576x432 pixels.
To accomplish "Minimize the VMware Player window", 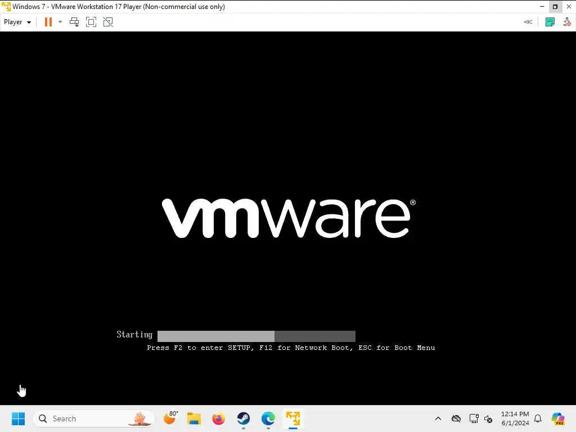I will pyautogui.click(x=542, y=7).
